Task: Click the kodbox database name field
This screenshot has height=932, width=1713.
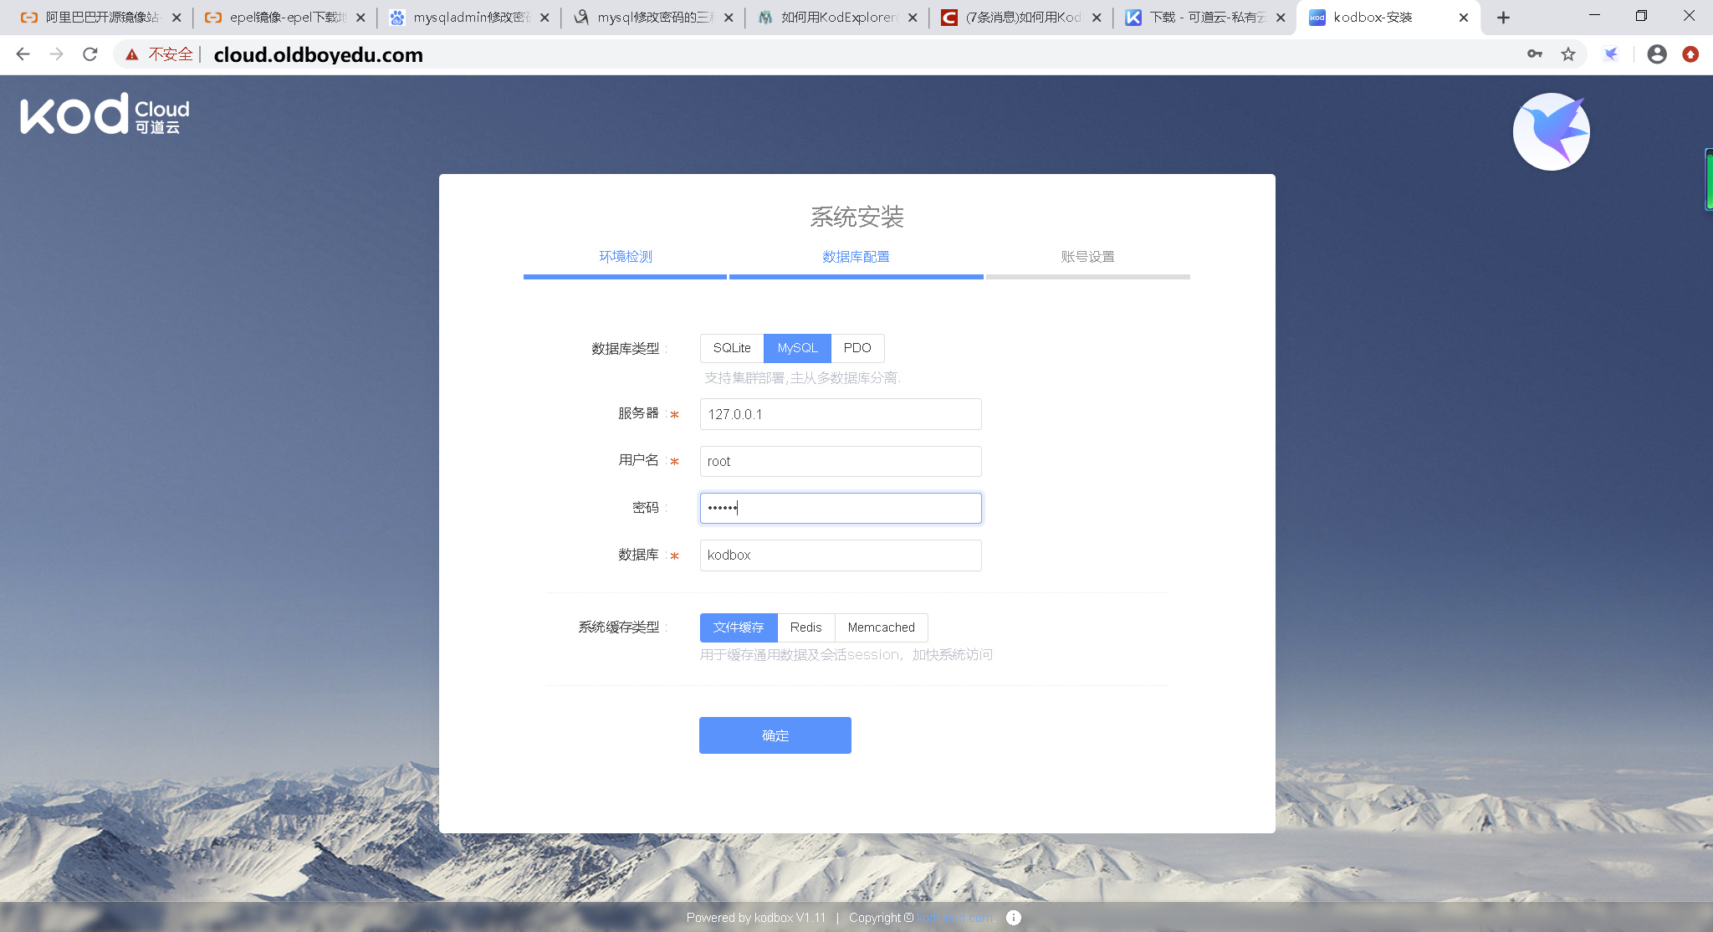Action: point(840,556)
